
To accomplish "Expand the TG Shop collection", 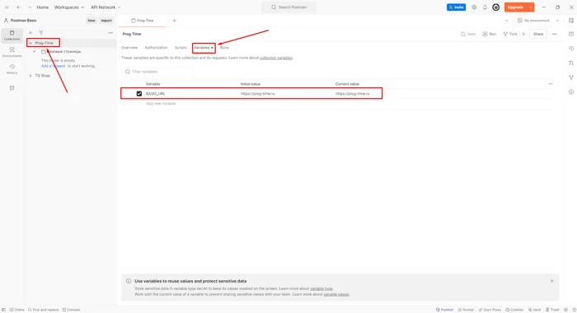I will click(30, 76).
